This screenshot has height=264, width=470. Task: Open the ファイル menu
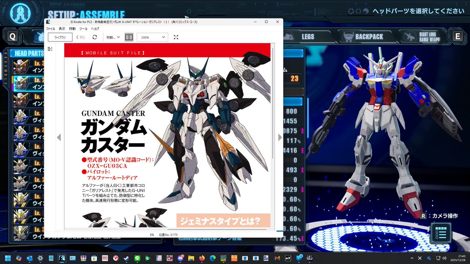(50, 29)
